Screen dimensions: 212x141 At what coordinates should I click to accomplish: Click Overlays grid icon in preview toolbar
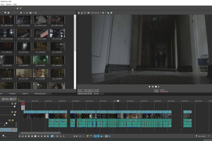pyautogui.click(x=103, y=13)
